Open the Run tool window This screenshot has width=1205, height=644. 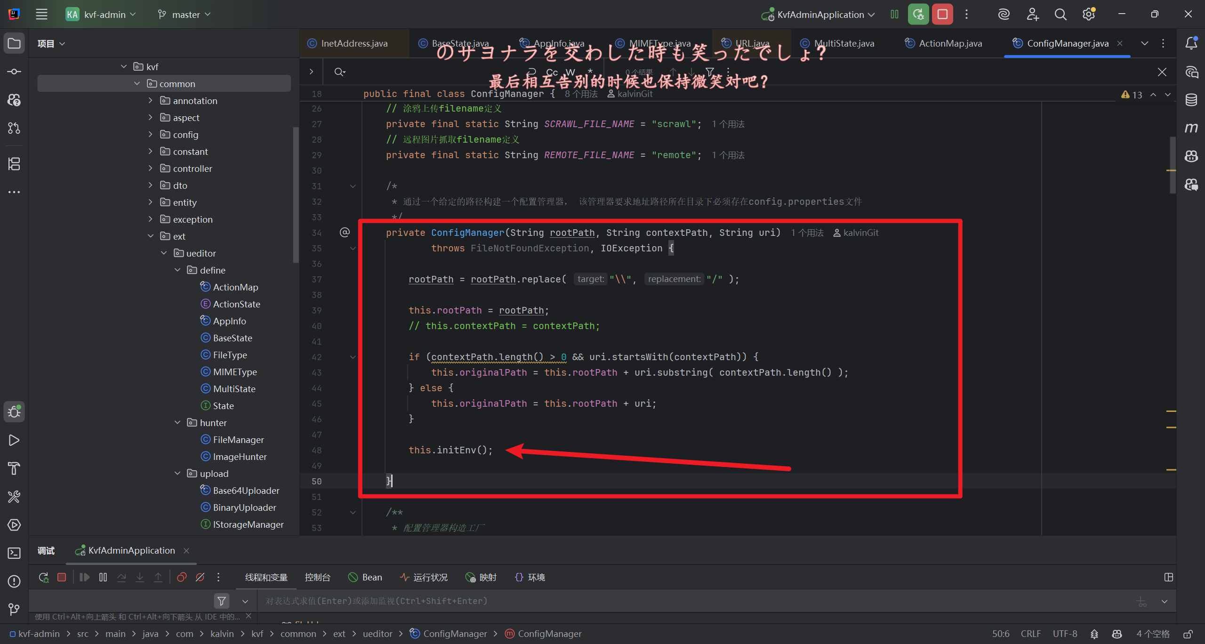14,440
